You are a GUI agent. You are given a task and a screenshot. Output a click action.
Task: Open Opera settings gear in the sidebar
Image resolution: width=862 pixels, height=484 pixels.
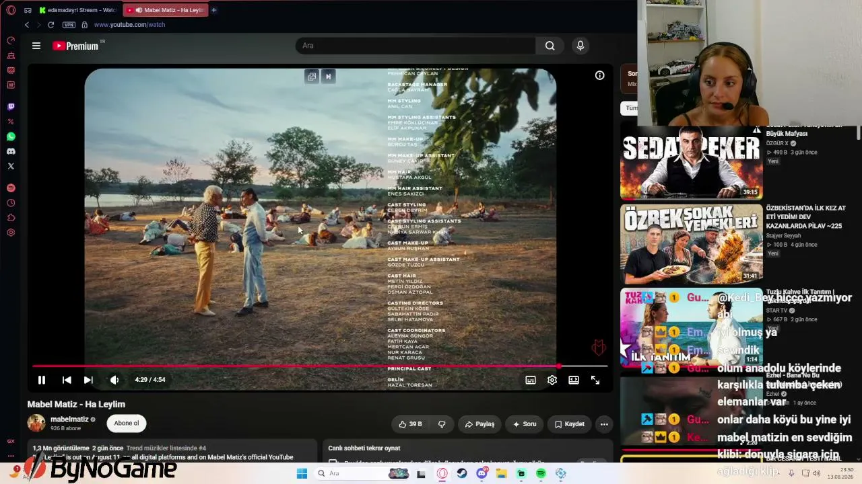11,233
